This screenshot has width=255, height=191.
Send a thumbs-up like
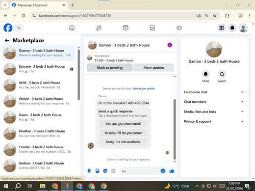point(172,171)
